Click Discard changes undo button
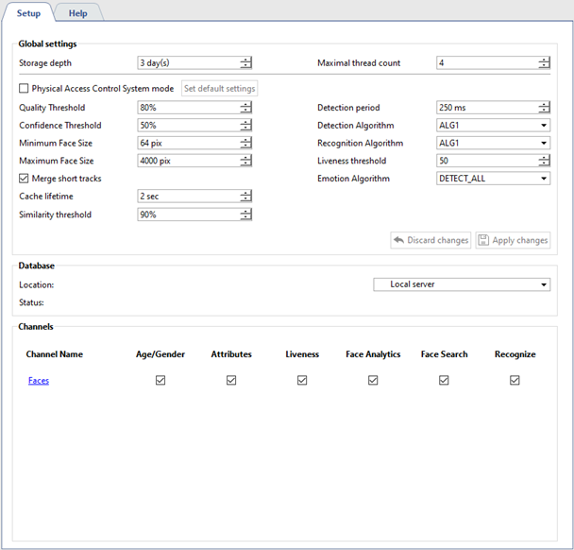The height and width of the screenshot is (550, 574). pyautogui.click(x=430, y=240)
